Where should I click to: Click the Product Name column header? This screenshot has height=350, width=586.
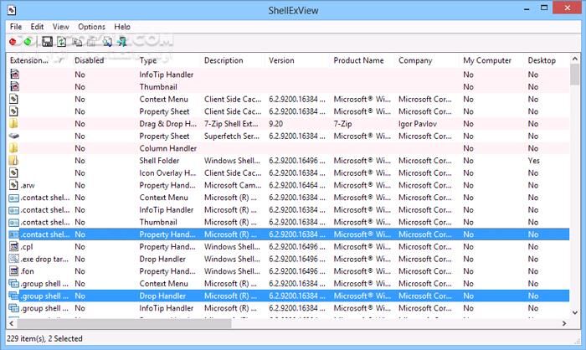[358, 60]
